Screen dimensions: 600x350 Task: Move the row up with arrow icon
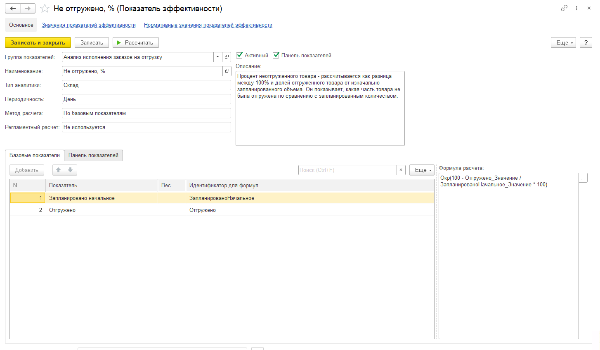(59, 170)
